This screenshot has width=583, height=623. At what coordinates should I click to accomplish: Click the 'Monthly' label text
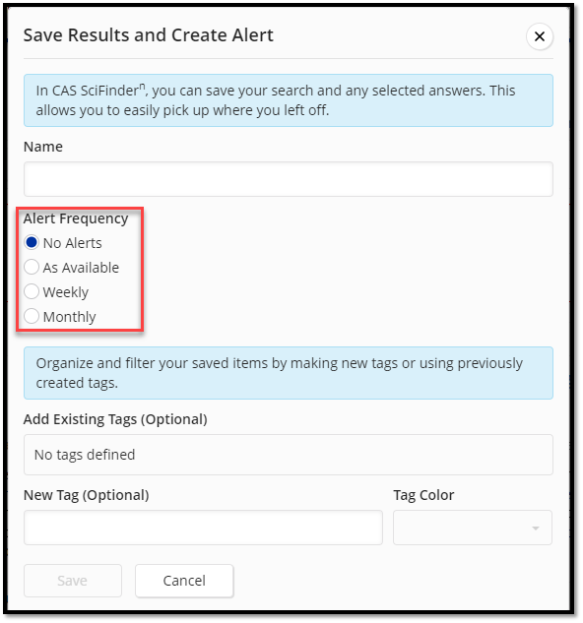pos(69,317)
